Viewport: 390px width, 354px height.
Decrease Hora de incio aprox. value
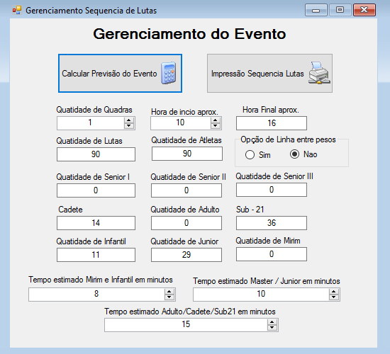(x=216, y=126)
